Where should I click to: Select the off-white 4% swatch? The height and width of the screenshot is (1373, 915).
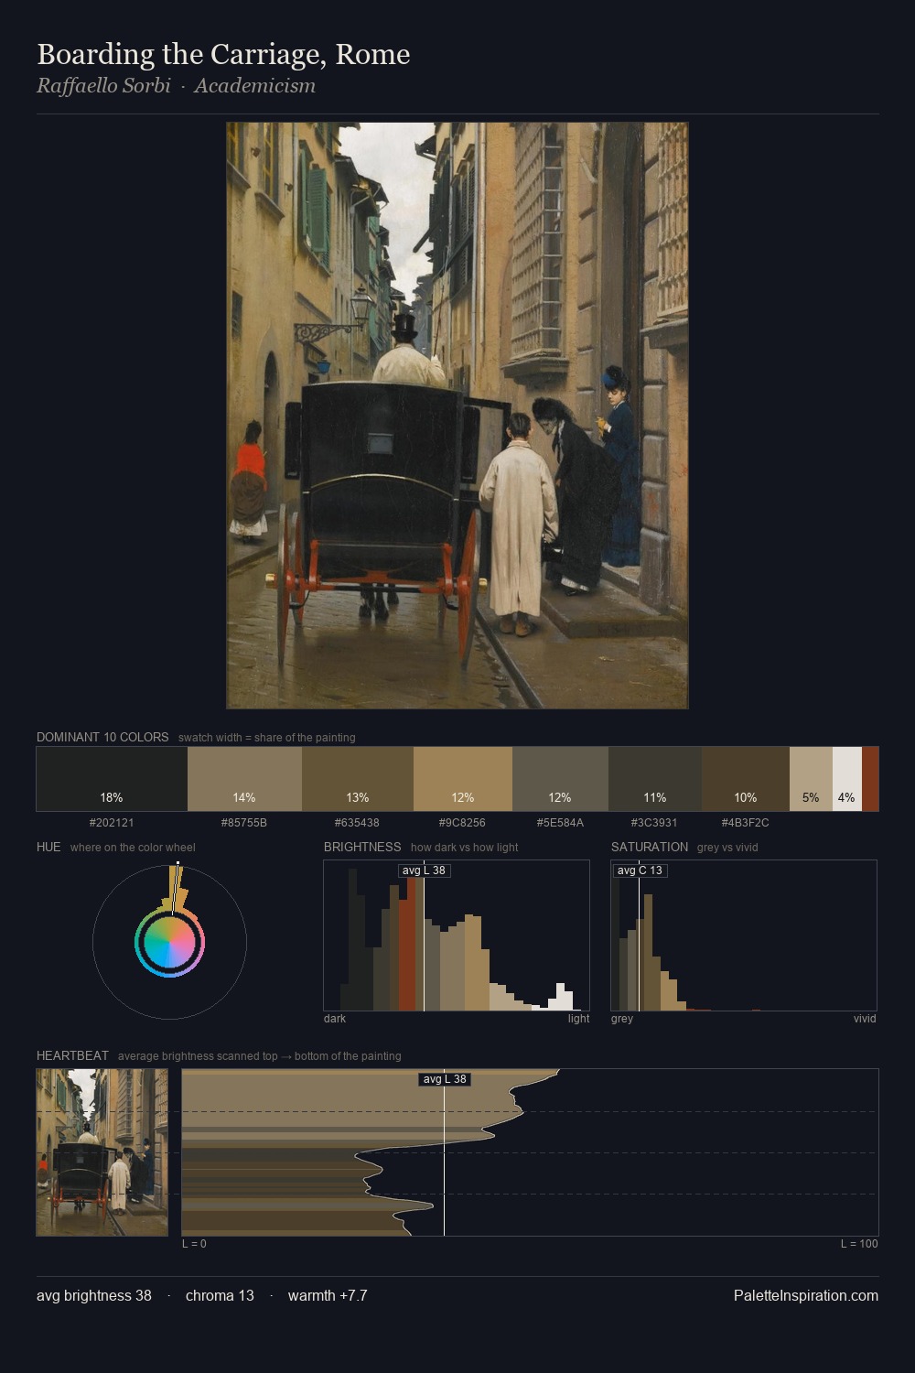click(847, 779)
